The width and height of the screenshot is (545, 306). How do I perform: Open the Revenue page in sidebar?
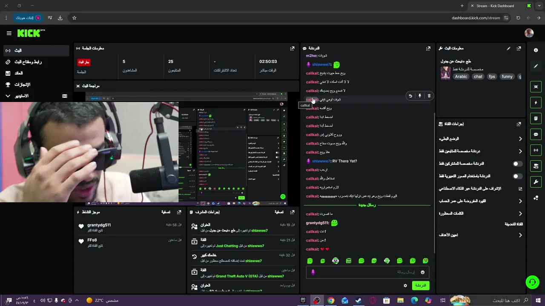coord(36,73)
